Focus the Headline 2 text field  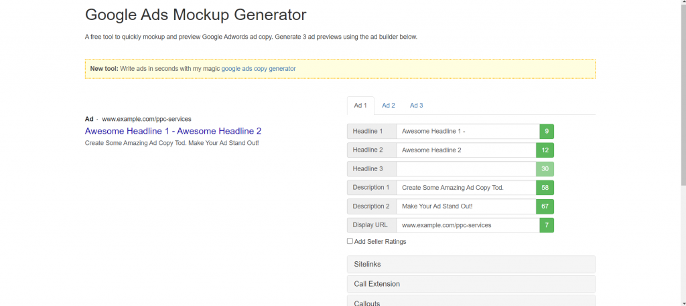point(466,150)
